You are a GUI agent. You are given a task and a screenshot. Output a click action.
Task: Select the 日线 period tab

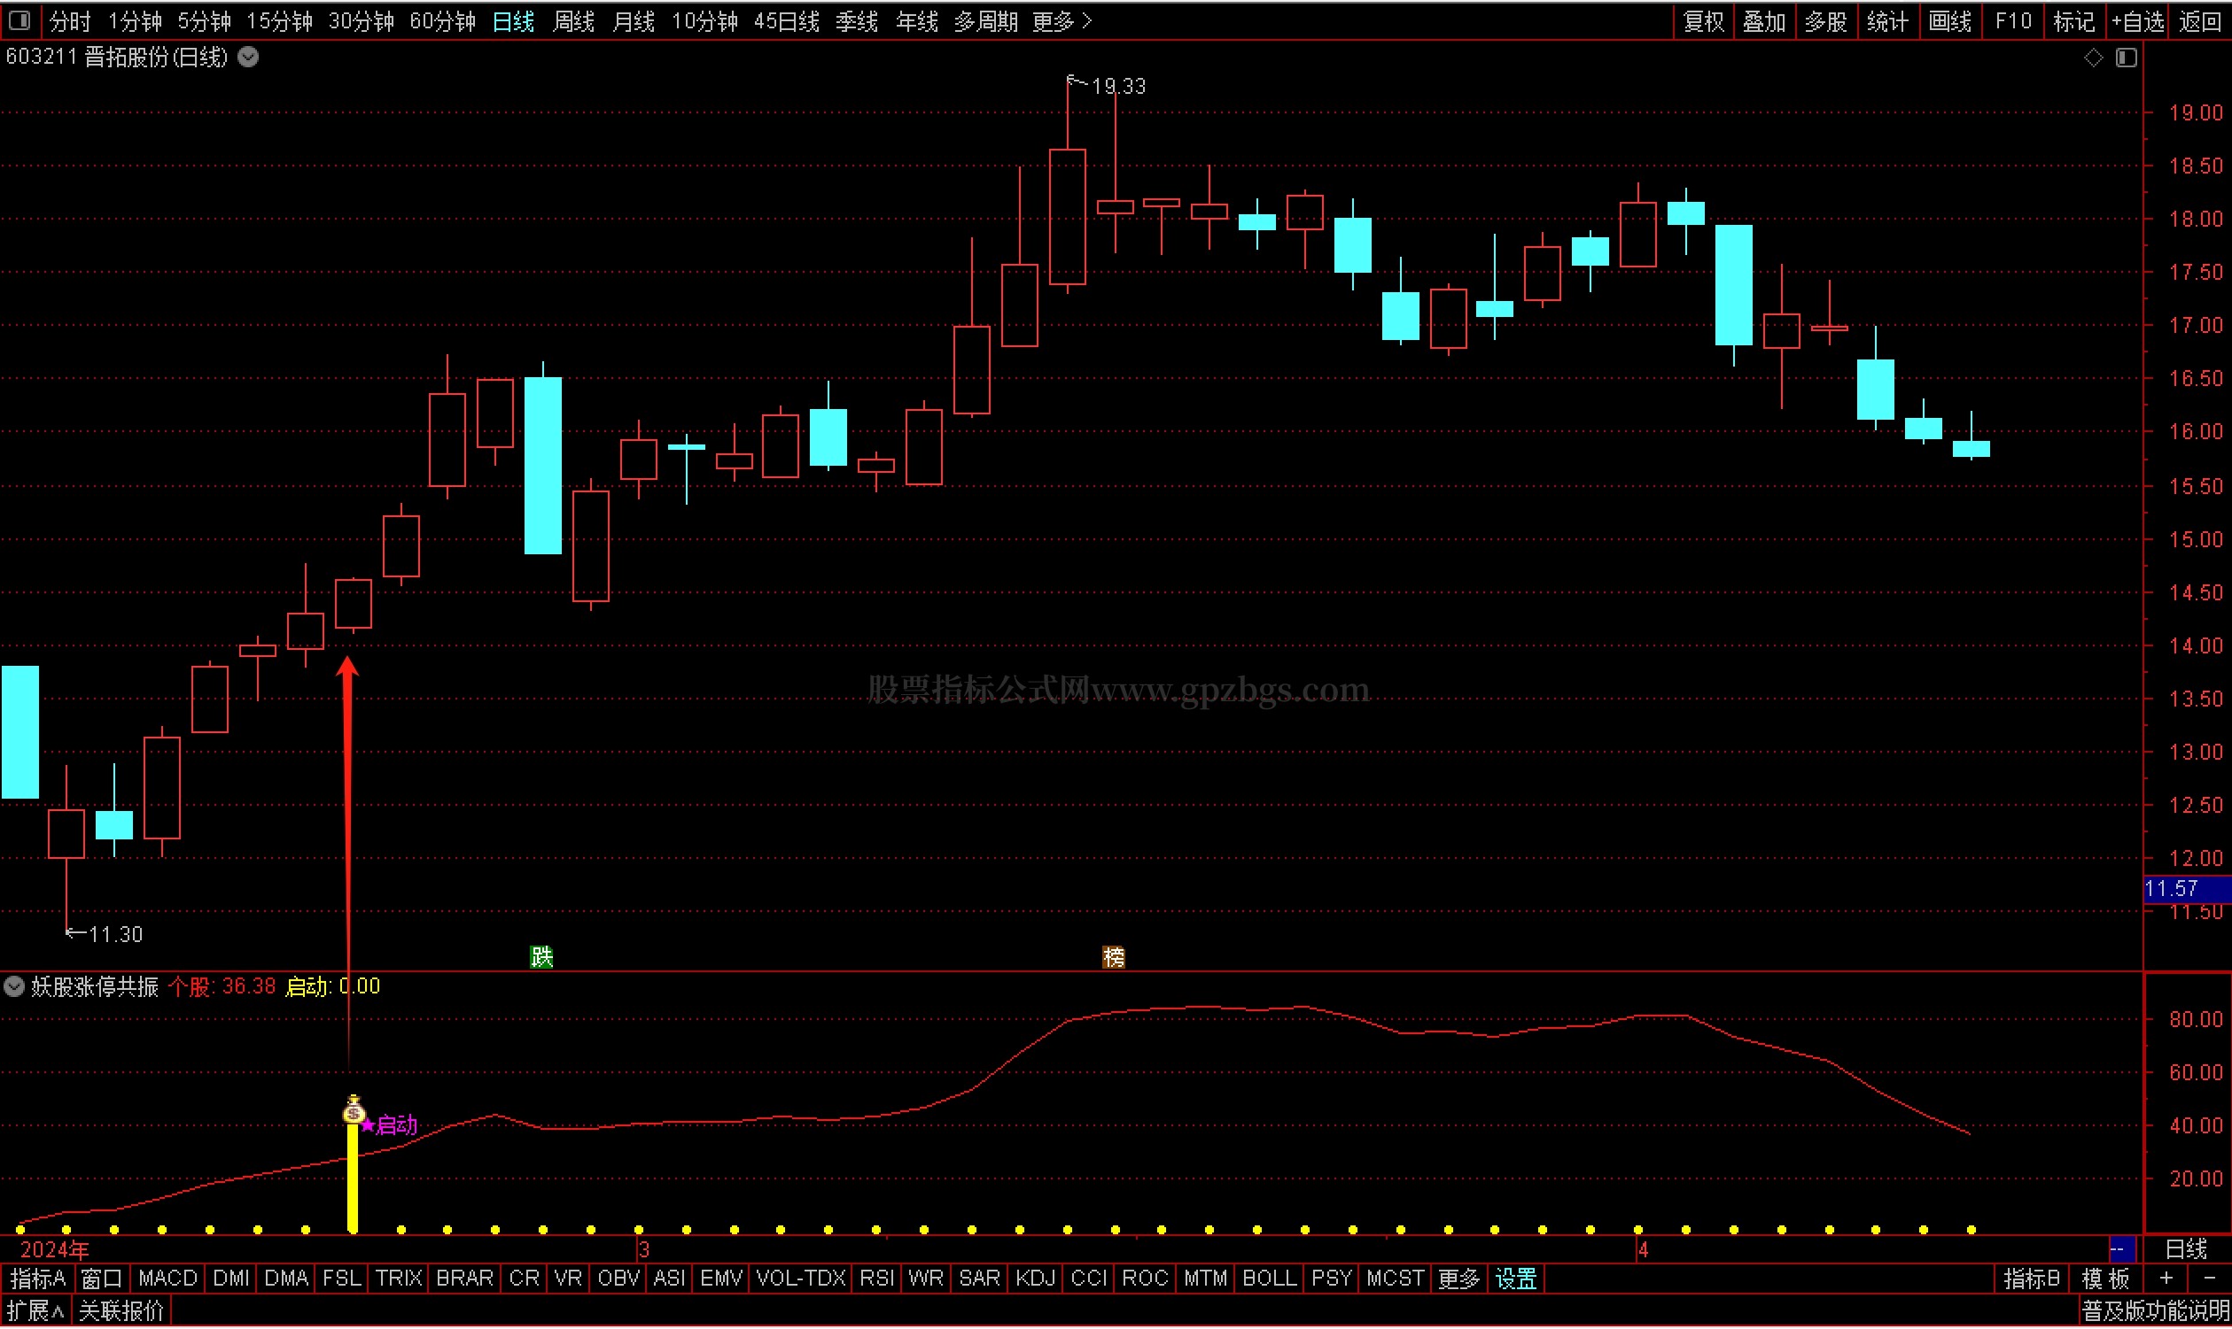click(513, 21)
